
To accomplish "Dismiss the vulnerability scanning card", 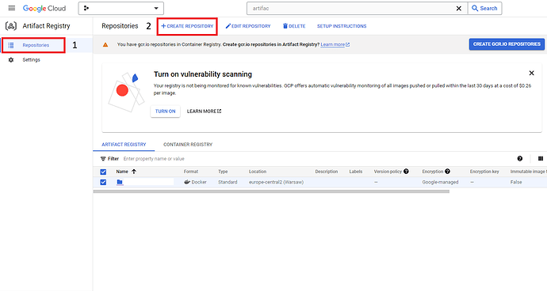I will coord(531,73).
